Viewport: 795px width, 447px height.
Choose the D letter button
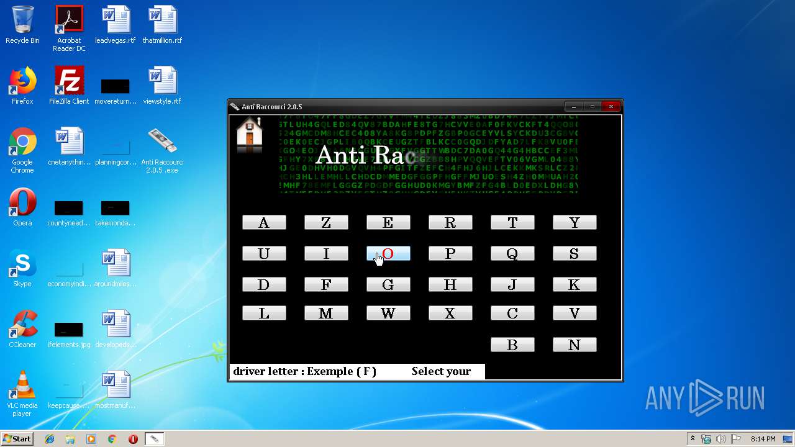pos(264,285)
